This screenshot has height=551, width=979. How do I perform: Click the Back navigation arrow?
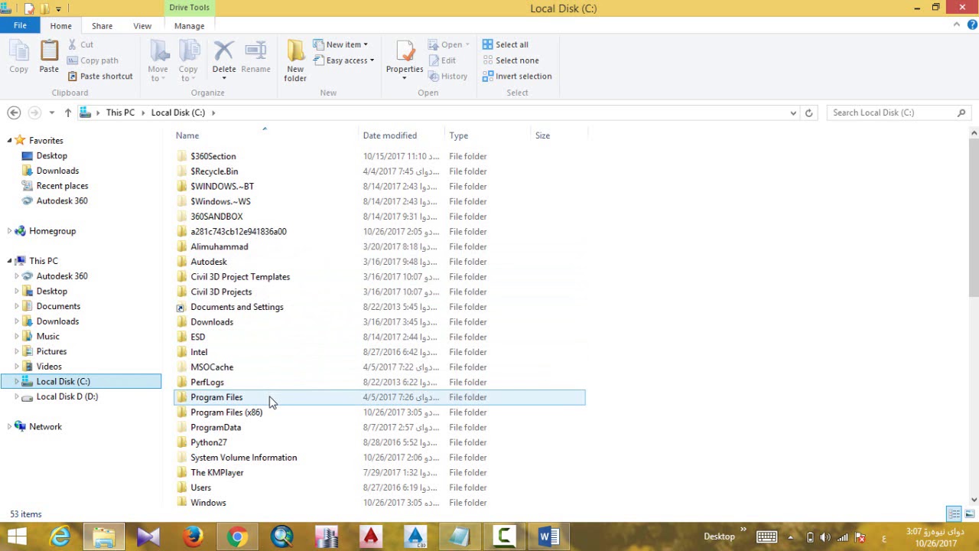point(14,112)
